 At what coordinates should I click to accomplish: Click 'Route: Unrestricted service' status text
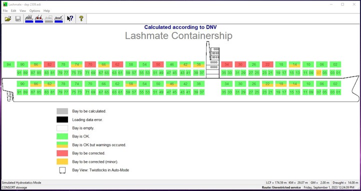[281, 187]
